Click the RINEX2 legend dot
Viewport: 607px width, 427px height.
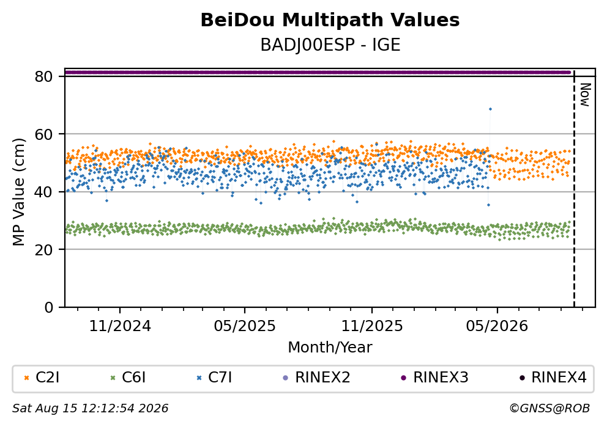point(286,378)
